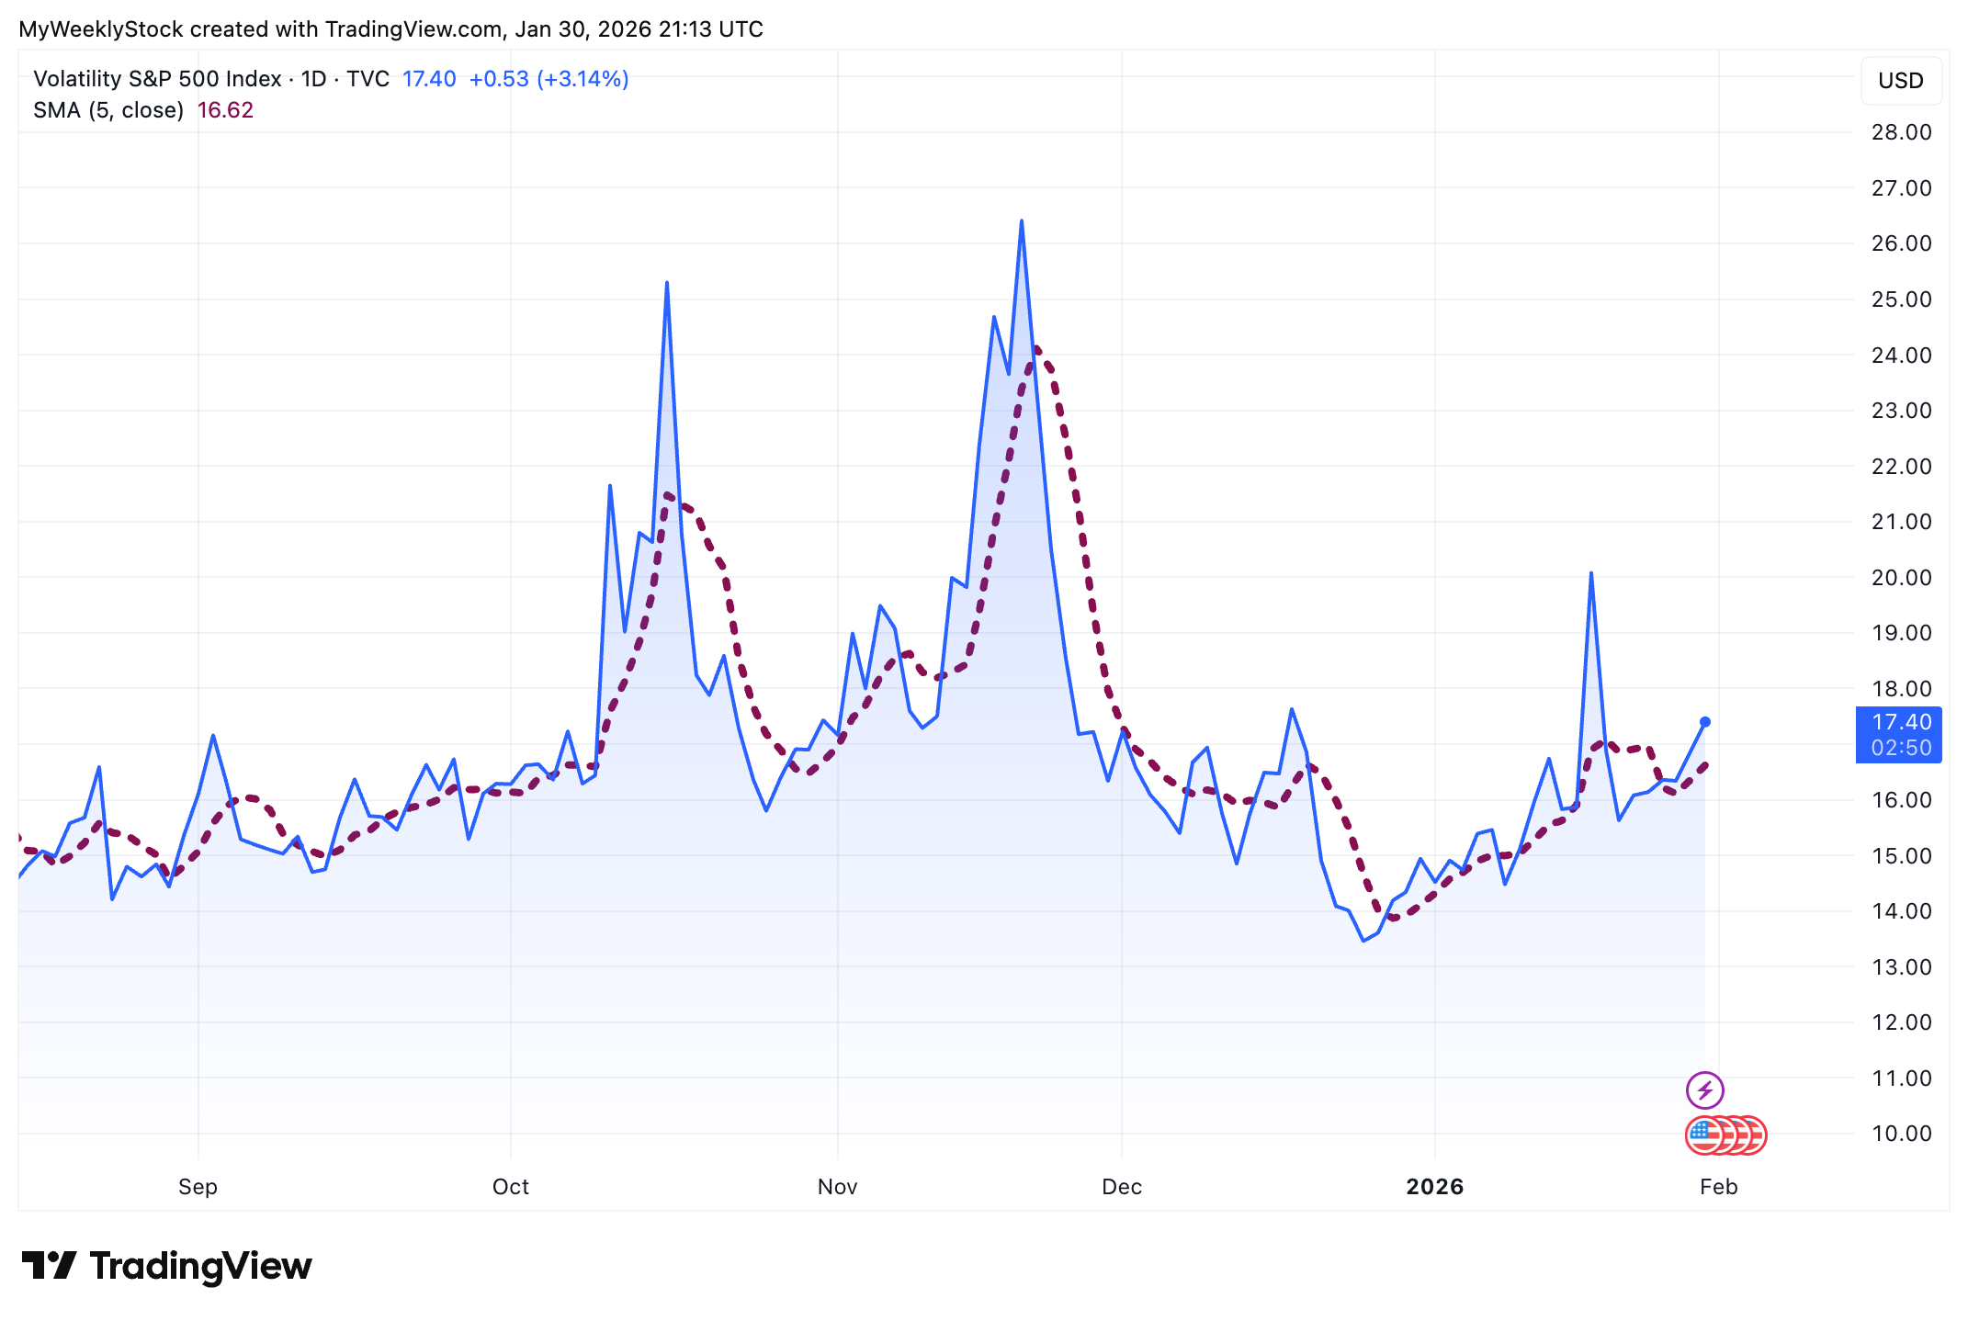Screen dimensions: 1968x1321
Task: Click the TradingView logo at bottom left
Action: tap(166, 1266)
